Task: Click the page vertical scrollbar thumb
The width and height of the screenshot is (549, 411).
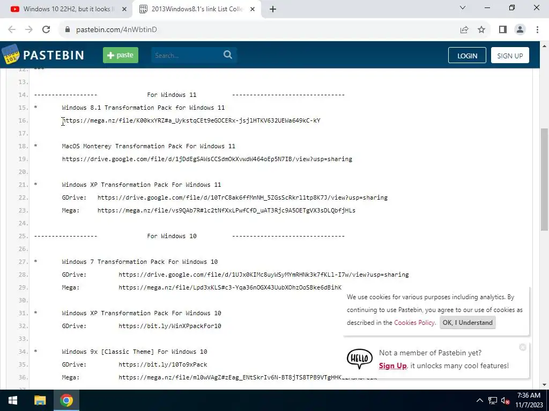Action: pyautogui.click(x=544, y=179)
